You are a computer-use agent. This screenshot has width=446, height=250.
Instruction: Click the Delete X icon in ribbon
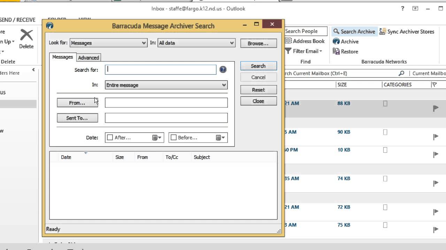26,35
